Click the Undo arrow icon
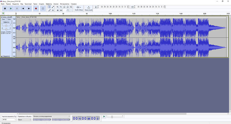Screen dimensions: 231x124 tap(68, 10)
